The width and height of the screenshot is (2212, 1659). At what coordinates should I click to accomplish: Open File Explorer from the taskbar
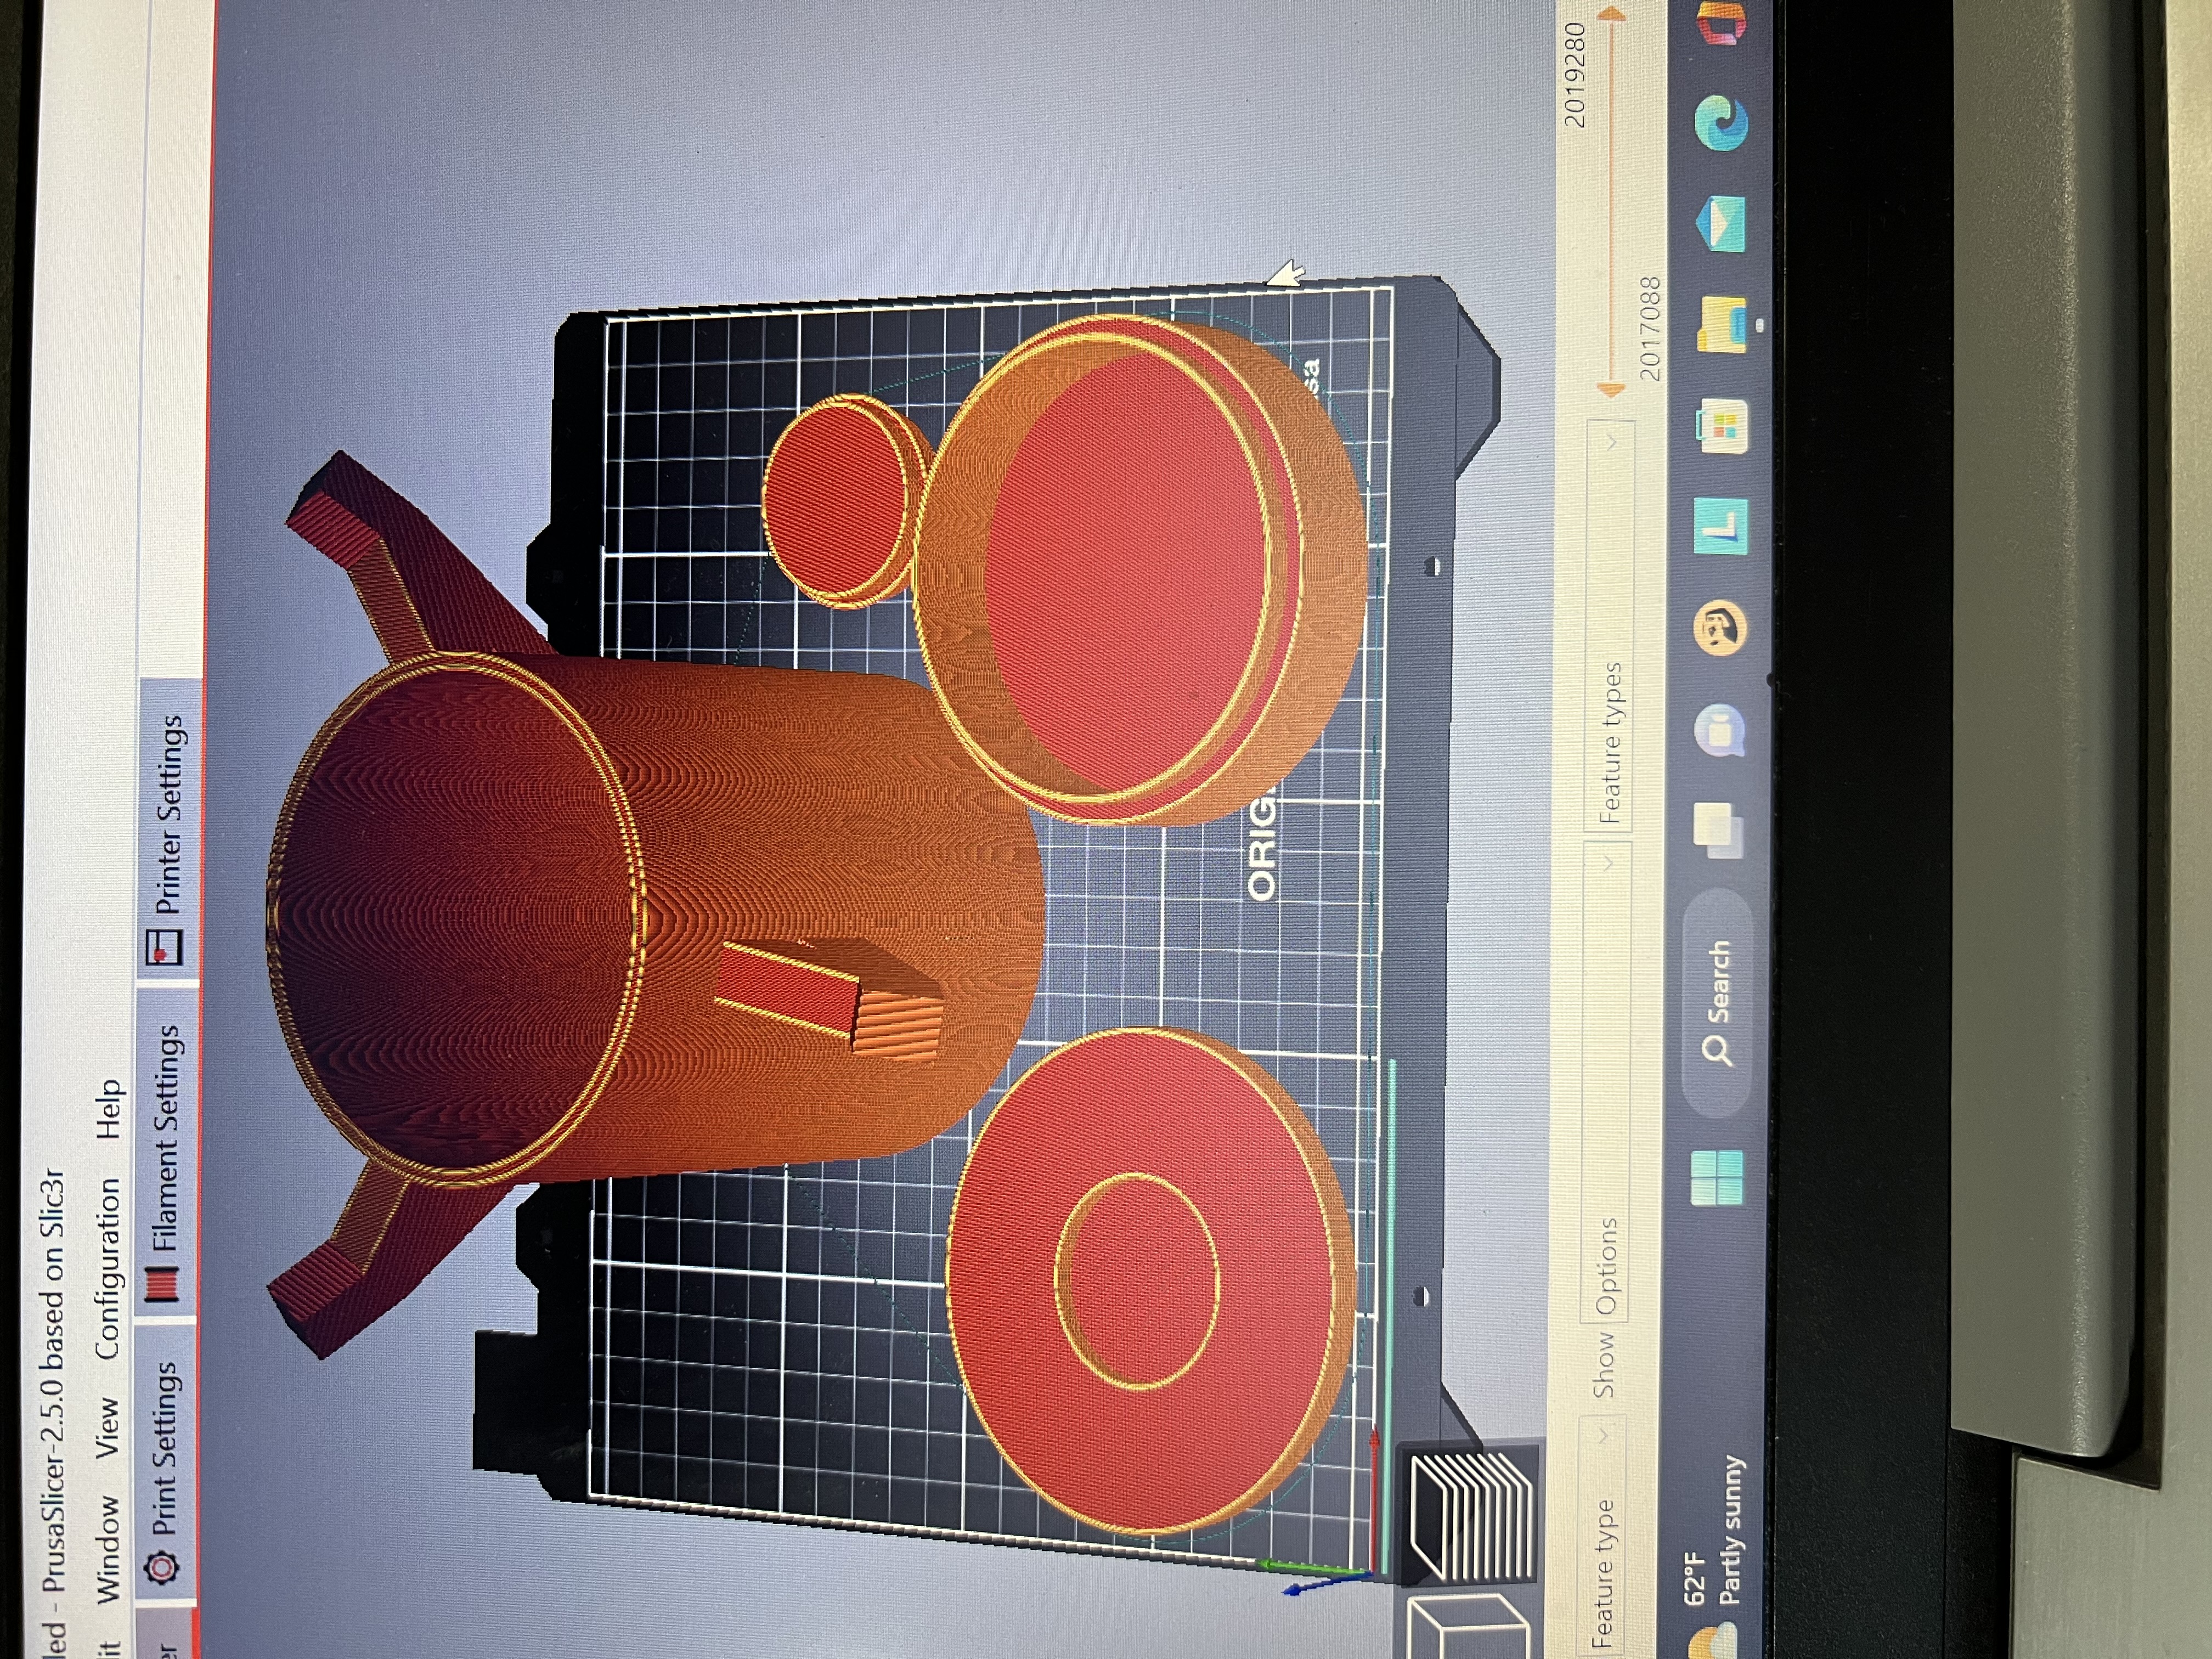1722,325
